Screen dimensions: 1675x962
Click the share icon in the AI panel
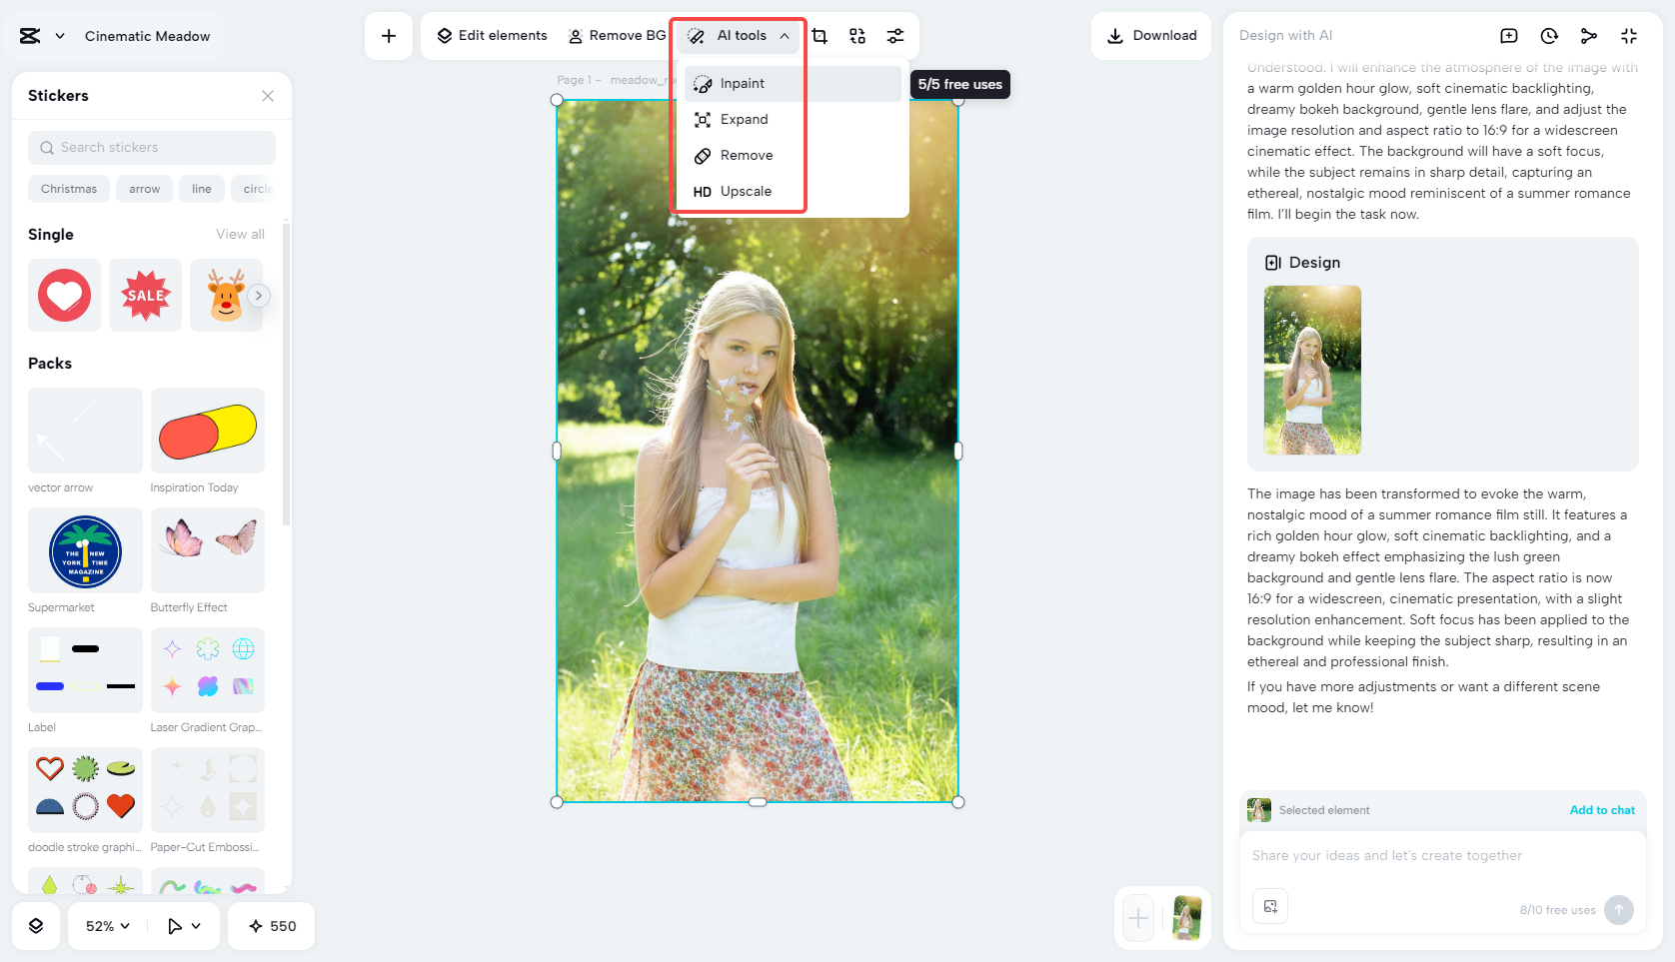(x=1589, y=35)
